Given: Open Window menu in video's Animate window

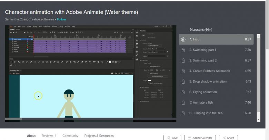Looking at the screenshot, I should 67,27.
